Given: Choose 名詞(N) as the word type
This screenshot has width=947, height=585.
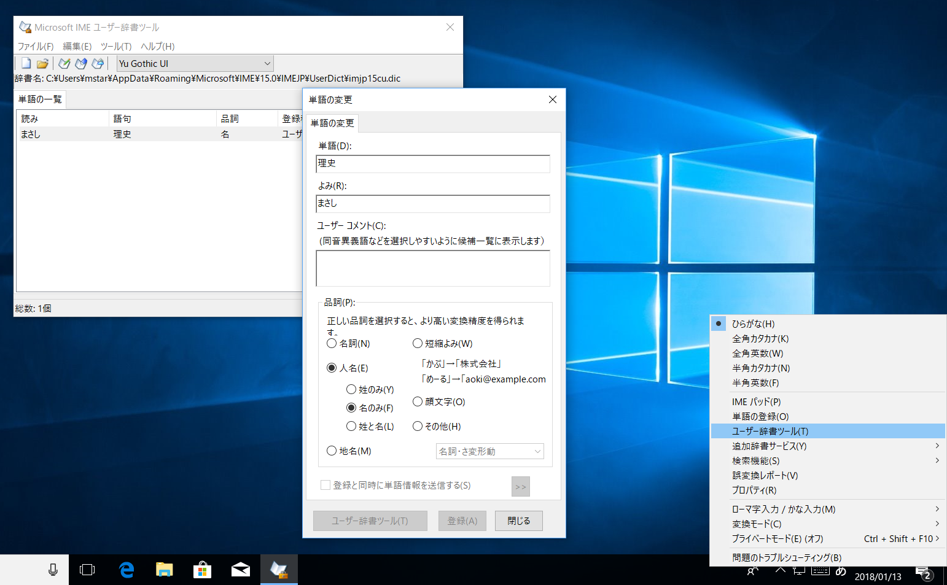Looking at the screenshot, I should (332, 343).
